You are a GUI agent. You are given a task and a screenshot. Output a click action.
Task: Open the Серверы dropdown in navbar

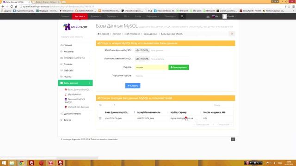click(112, 17)
